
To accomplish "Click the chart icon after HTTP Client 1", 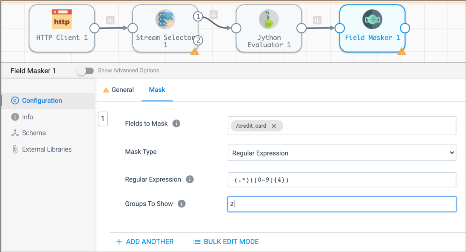I will click(x=110, y=20).
